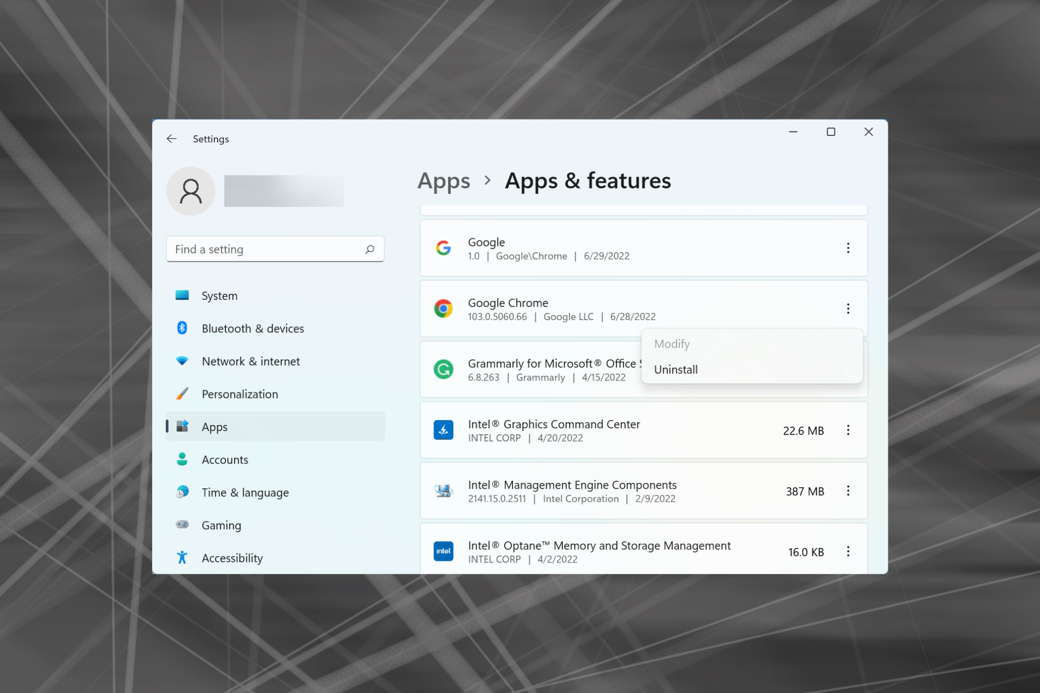Click Intel Graphics Command Center icon
Image resolution: width=1040 pixels, height=693 pixels.
pos(444,430)
